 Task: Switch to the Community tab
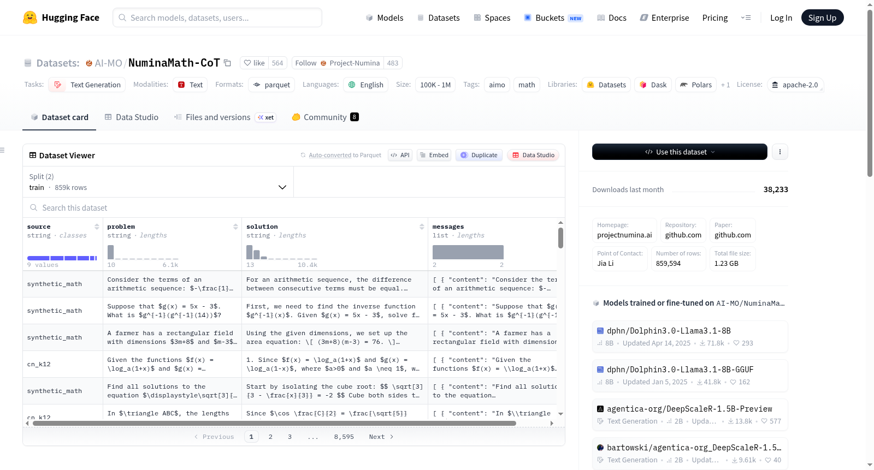click(325, 117)
